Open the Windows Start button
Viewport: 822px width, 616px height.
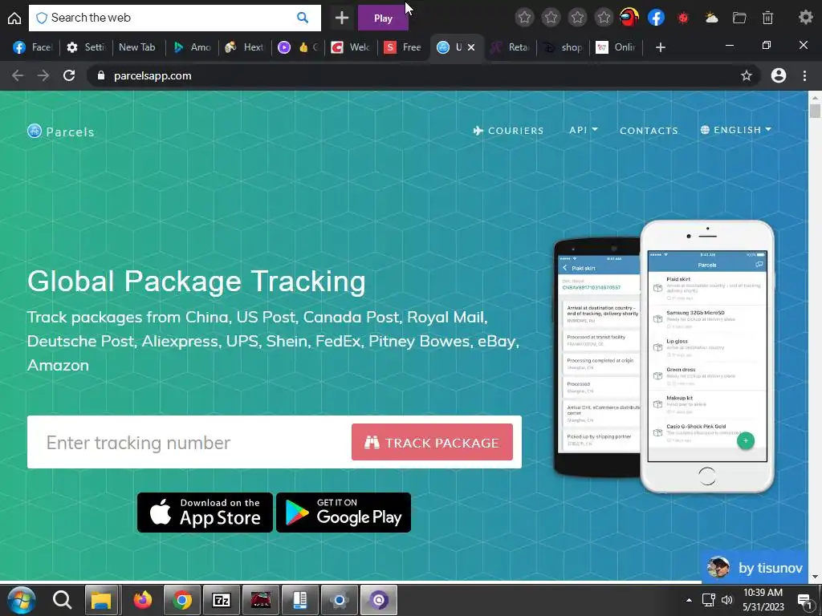(x=21, y=600)
